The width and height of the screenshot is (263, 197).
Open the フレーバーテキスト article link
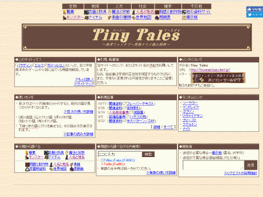(x=140, y=103)
